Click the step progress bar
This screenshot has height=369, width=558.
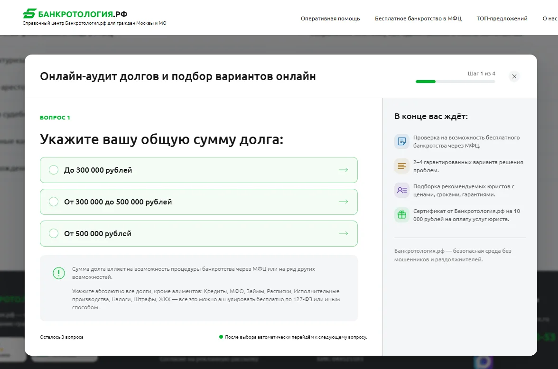point(455,82)
